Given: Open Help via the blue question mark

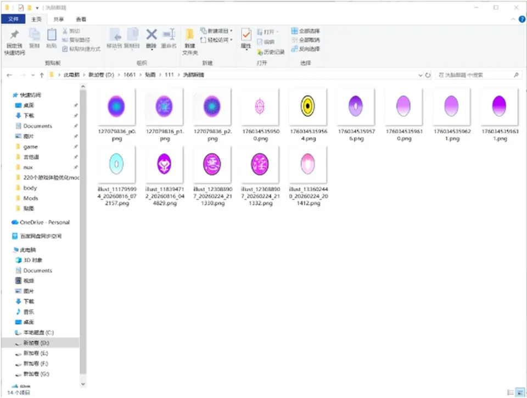Looking at the screenshot, I should 522,20.
